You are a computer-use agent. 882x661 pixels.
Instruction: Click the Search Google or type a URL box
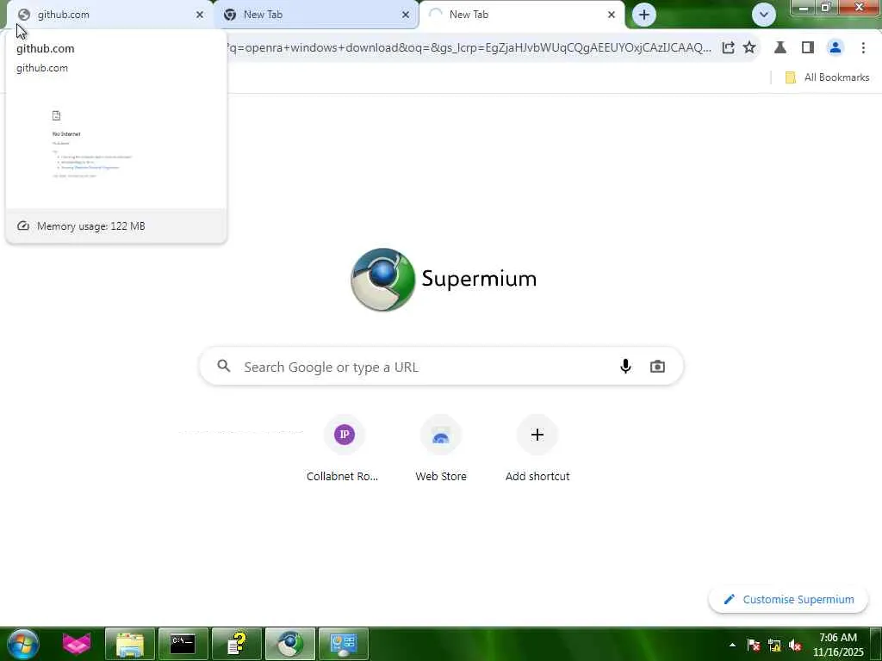[441, 367]
